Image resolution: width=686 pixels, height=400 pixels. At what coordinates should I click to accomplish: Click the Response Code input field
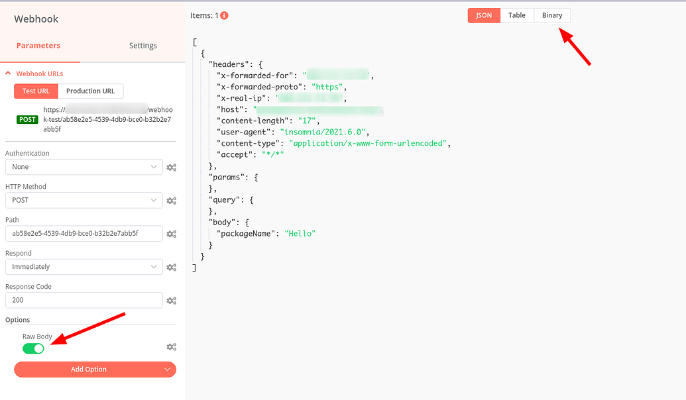84,300
